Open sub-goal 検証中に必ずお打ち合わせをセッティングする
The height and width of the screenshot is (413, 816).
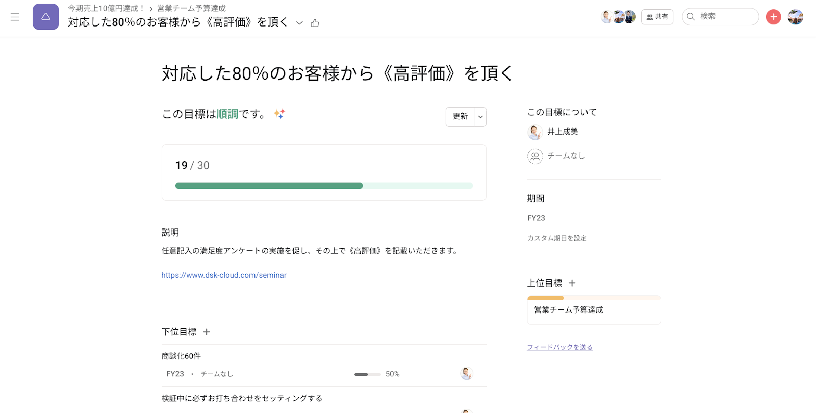(x=242, y=398)
